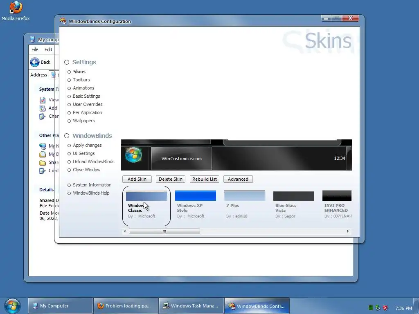Viewport: 419px width, 314px height.
Task: Click the Control Panel icon in My Computer
Action: point(43,170)
